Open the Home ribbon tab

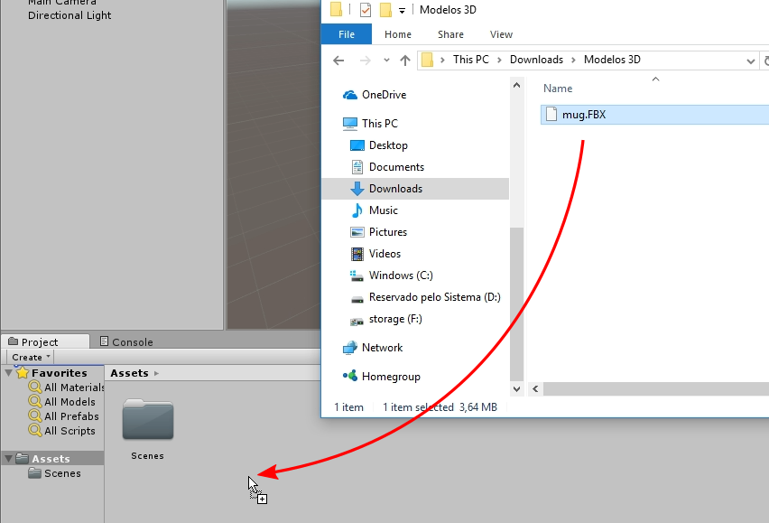(x=398, y=34)
